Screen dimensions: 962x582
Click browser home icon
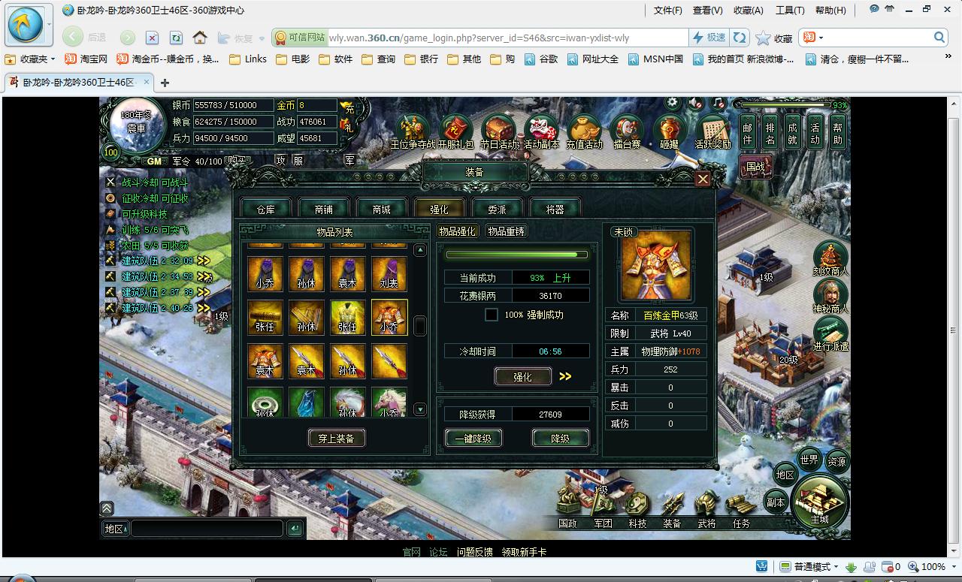pyautogui.click(x=200, y=38)
